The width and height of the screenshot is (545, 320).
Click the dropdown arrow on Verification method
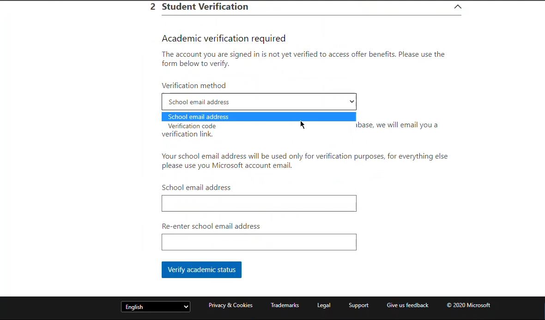(x=352, y=101)
